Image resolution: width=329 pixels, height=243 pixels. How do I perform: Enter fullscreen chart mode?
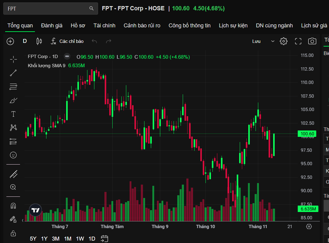pyautogui.click(x=298, y=41)
